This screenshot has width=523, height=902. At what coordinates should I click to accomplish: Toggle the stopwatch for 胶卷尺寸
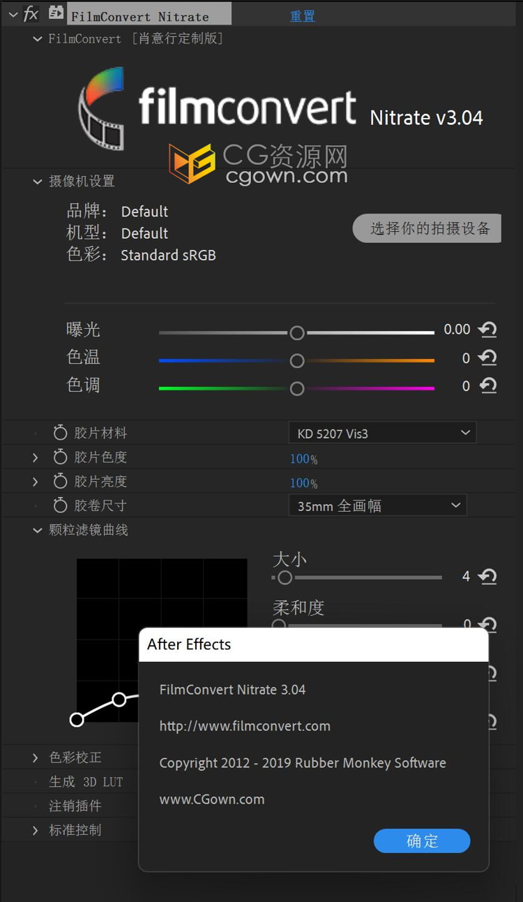(60, 505)
